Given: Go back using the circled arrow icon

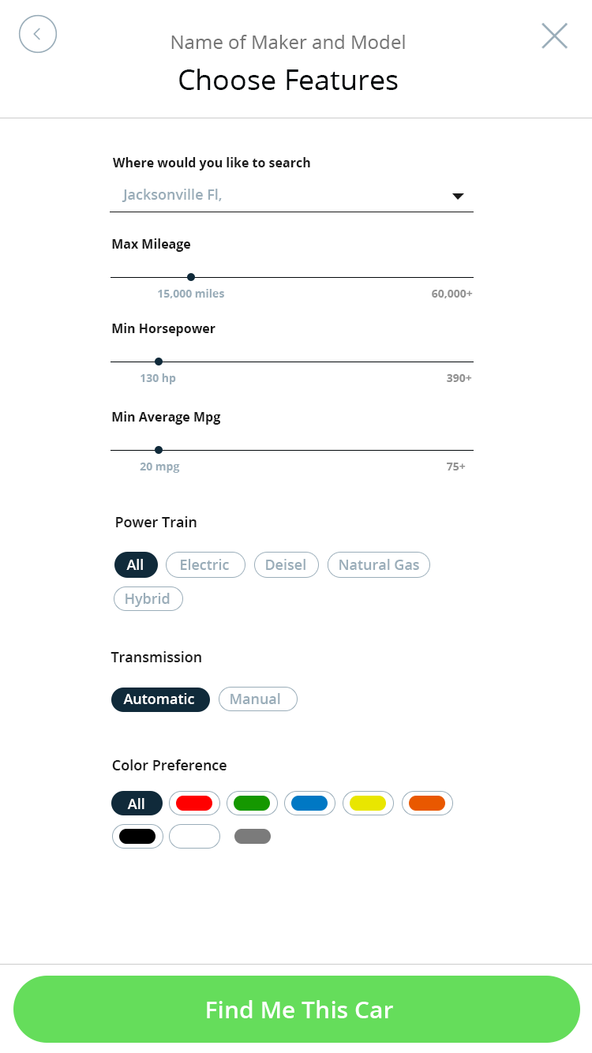Looking at the screenshot, I should coord(38,35).
